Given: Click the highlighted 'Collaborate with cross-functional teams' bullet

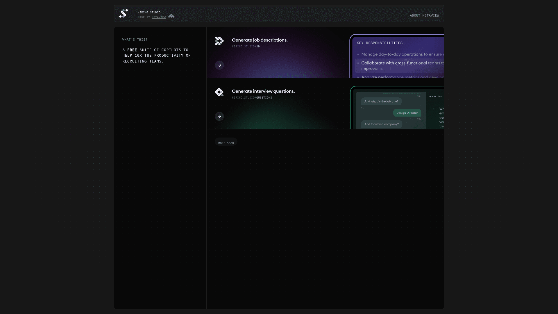Looking at the screenshot, I should tap(401, 66).
